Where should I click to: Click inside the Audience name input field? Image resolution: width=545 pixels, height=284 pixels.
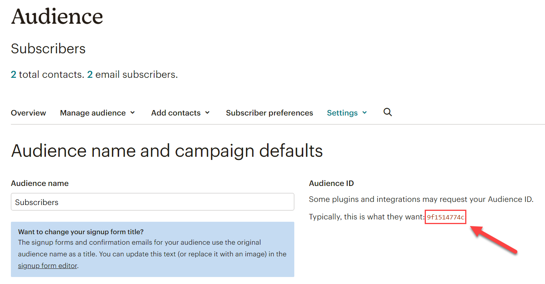pos(153,202)
